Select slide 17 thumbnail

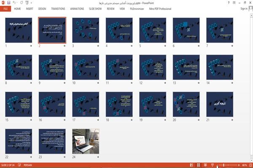click(x=86, y=104)
